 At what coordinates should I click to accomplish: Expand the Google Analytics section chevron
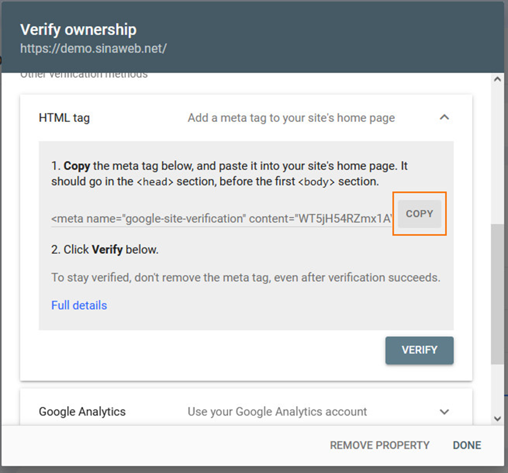[x=444, y=412]
